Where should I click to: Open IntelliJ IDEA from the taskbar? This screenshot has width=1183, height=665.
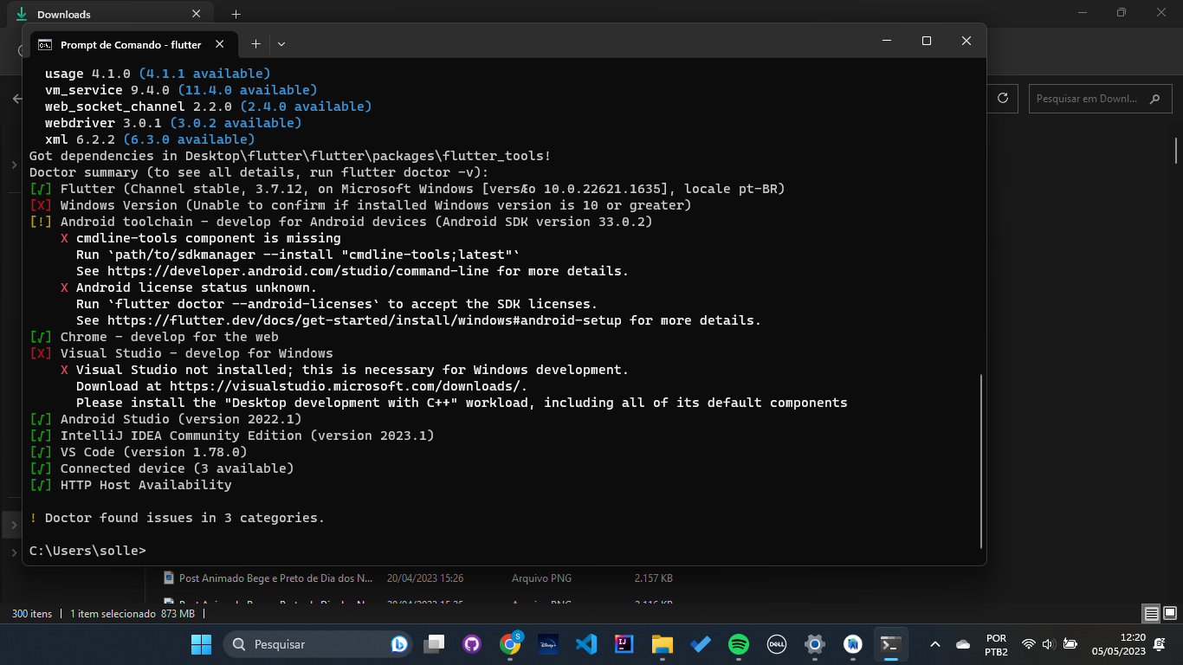[624, 644]
